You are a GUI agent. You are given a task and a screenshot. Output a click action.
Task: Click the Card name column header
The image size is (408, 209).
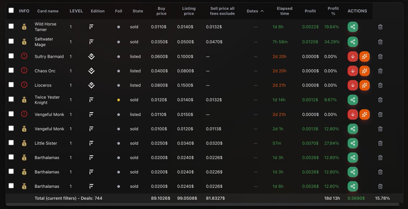pos(48,11)
